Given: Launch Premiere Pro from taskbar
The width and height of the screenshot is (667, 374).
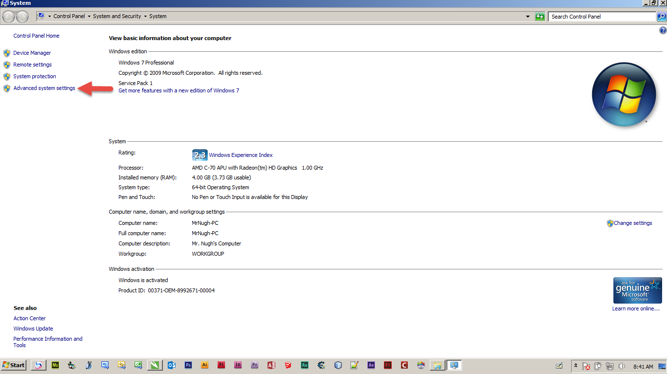Looking at the screenshot, I should coord(255,365).
